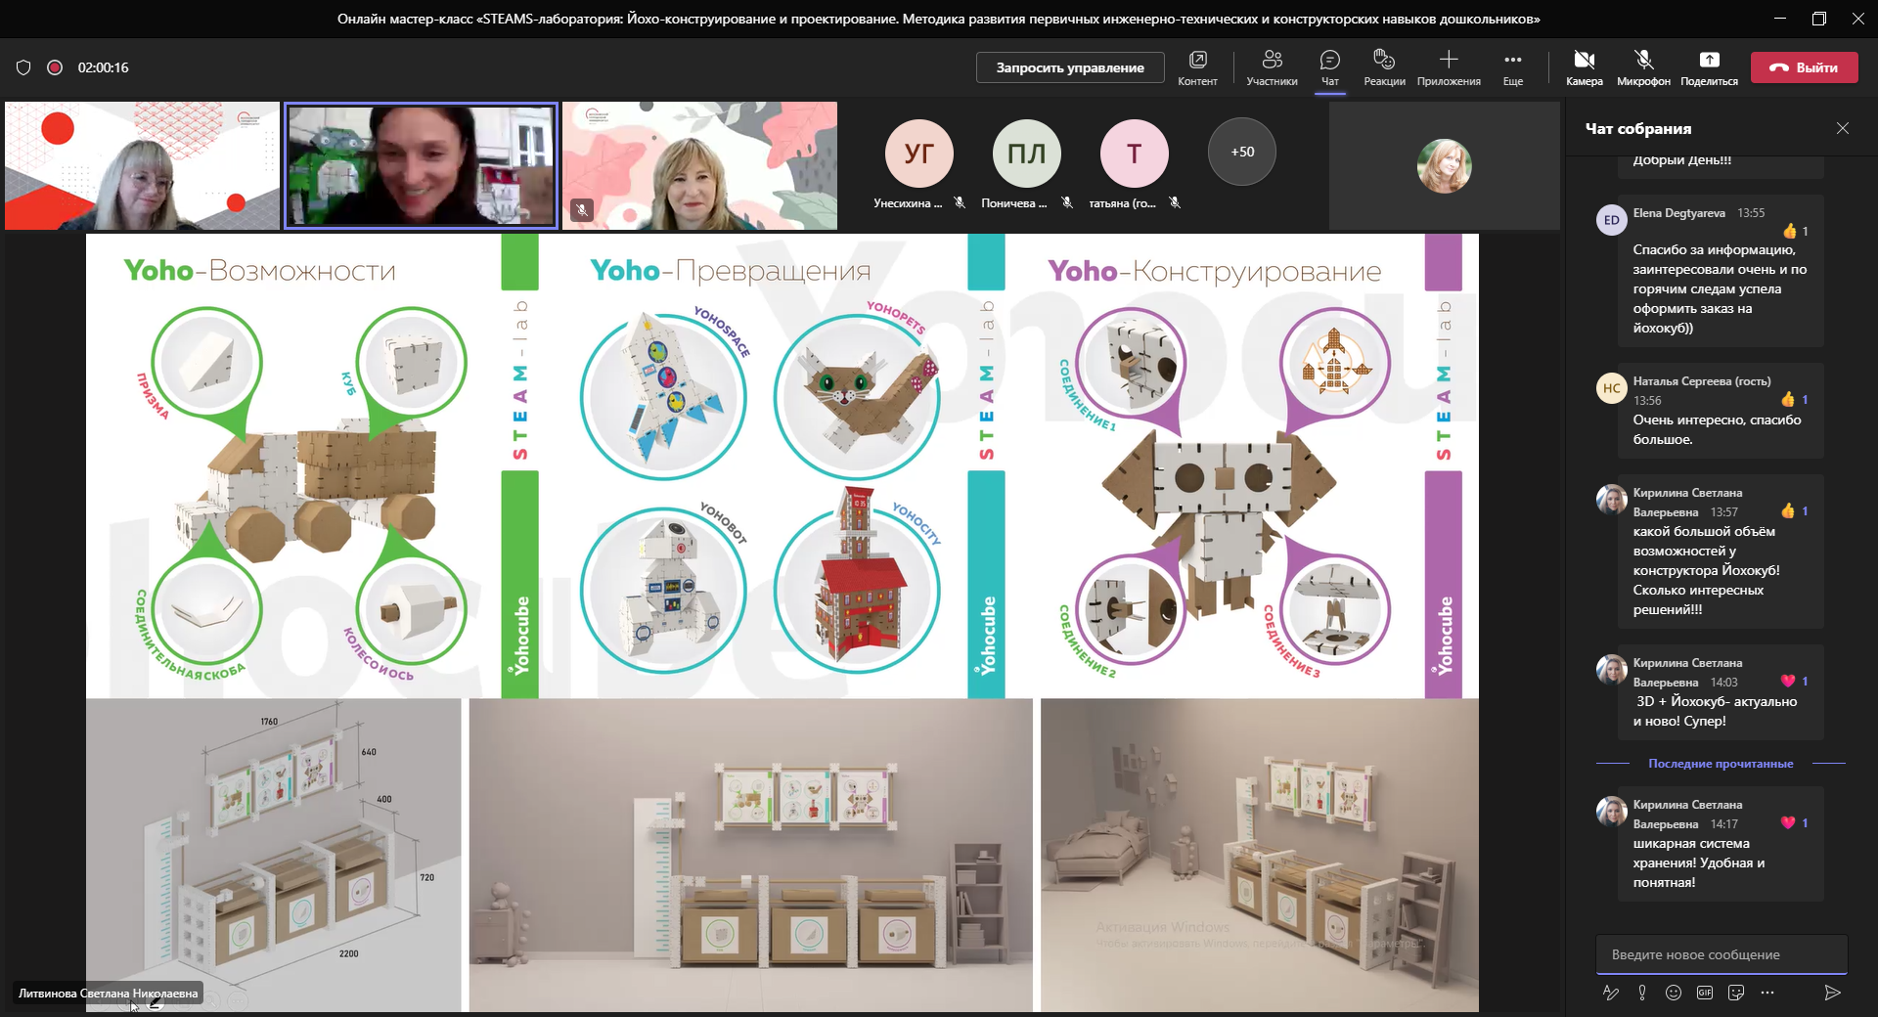Screen dimensions: 1878x1017
Task: Expand the +50 hidden participants list
Action: click(x=1241, y=152)
